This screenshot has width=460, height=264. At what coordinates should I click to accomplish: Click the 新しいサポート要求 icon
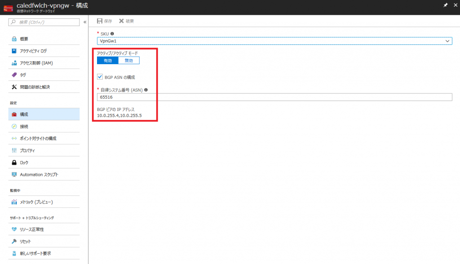coord(14,253)
